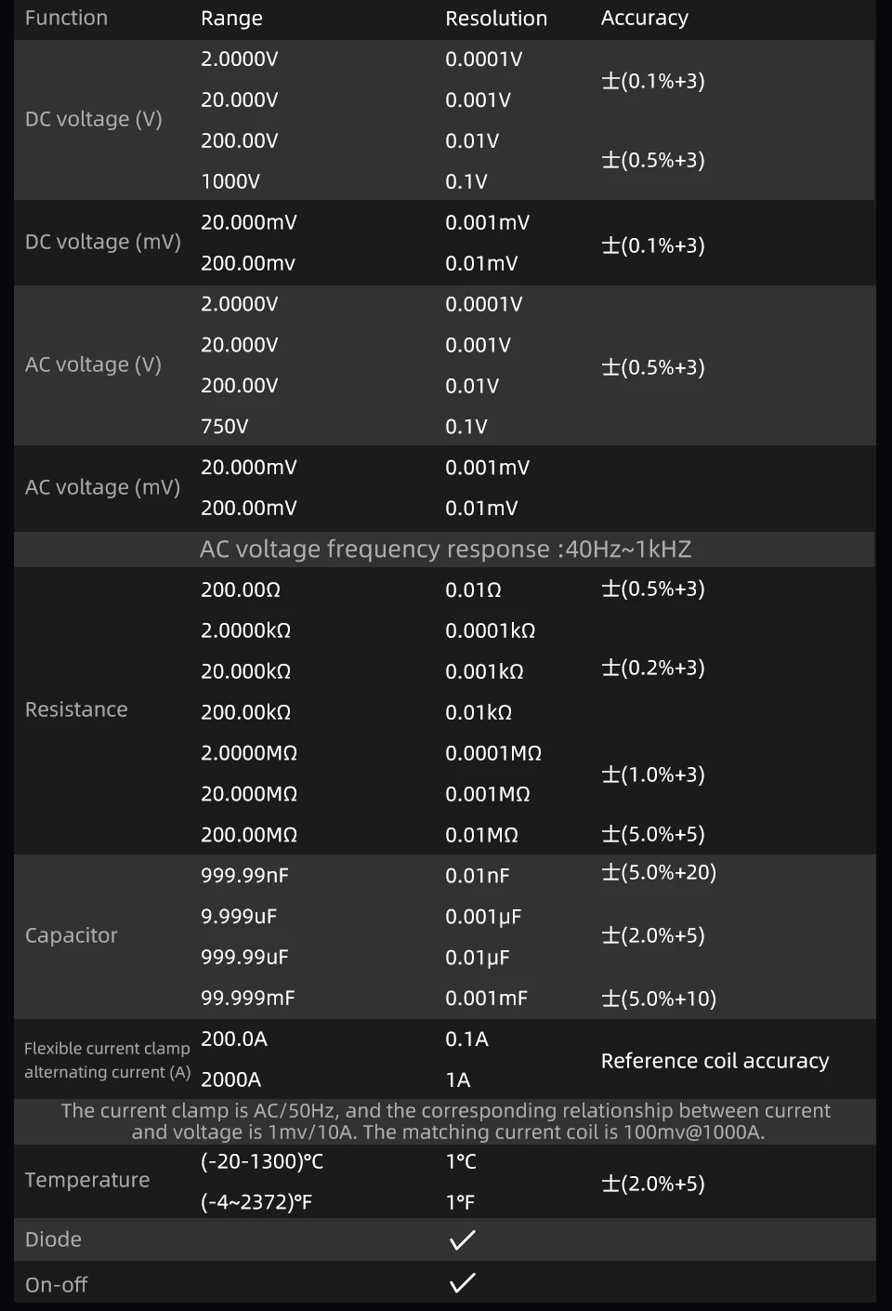This screenshot has width=892, height=1311.
Task: Select the 99.999mF range value
Action: coord(248,998)
